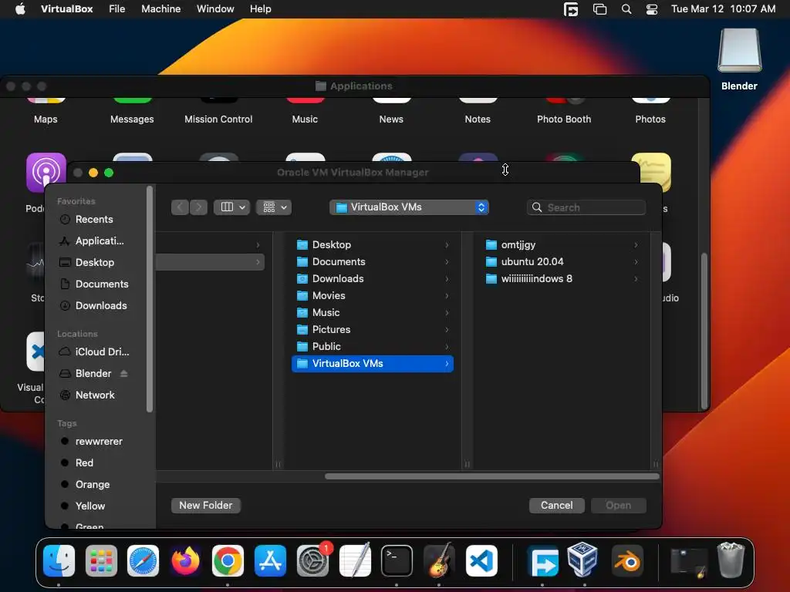Open Spotlight search in the menu bar
The width and height of the screenshot is (790, 592).
tap(626, 9)
